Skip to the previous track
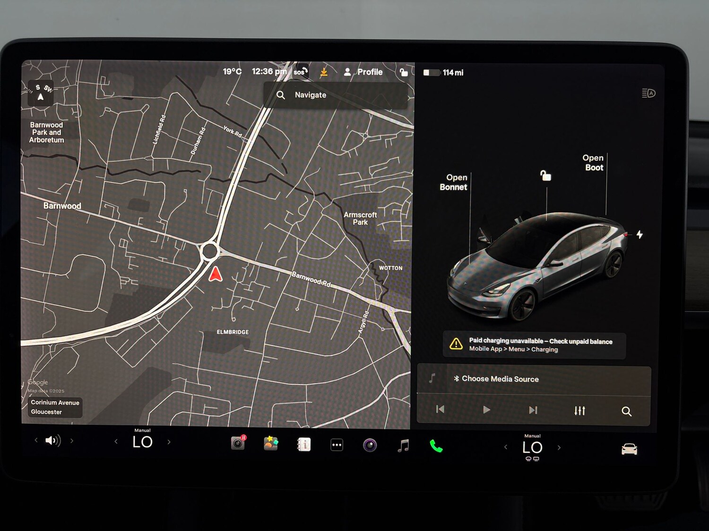 pos(440,410)
